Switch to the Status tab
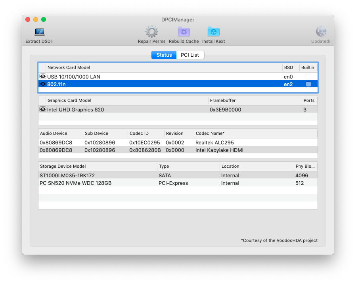Viewport: 356px width, 284px height. click(164, 55)
